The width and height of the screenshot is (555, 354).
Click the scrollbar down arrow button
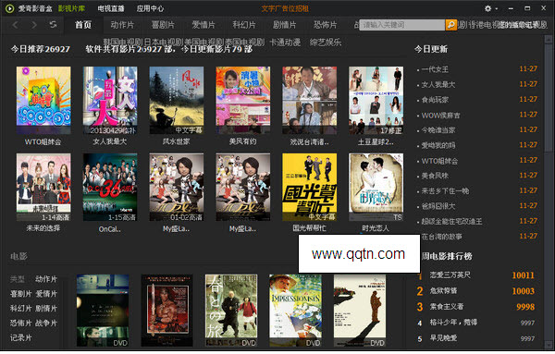point(549,344)
